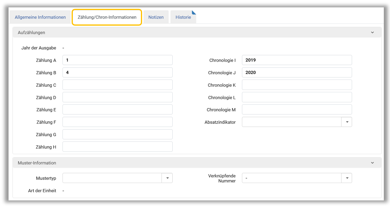
Task: Open the Mustertyp dropdown arrow
Action: coord(167,178)
